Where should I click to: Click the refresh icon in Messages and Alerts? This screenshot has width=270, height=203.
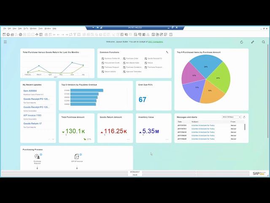point(244,117)
